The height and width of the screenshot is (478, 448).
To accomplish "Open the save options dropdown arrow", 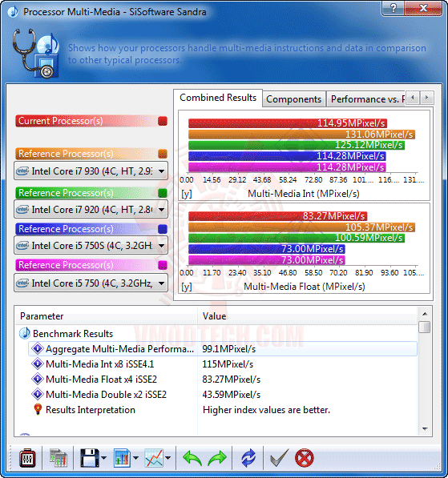I will coord(103,458).
